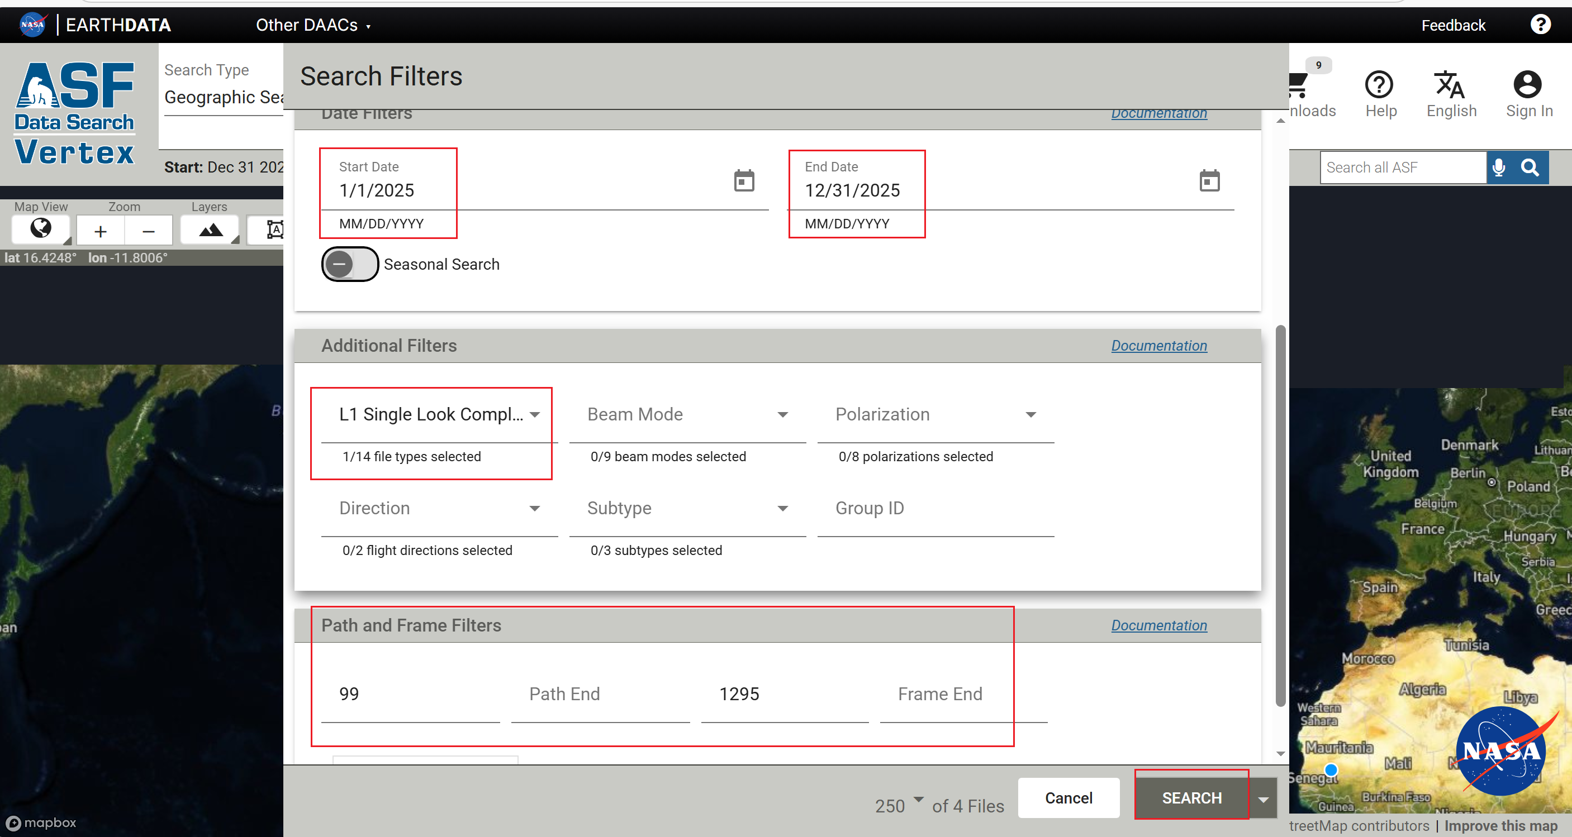The image size is (1572, 837).
Task: Open the Direction dropdown
Action: coord(439,509)
